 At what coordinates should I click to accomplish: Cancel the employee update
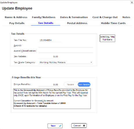point(79,126)
